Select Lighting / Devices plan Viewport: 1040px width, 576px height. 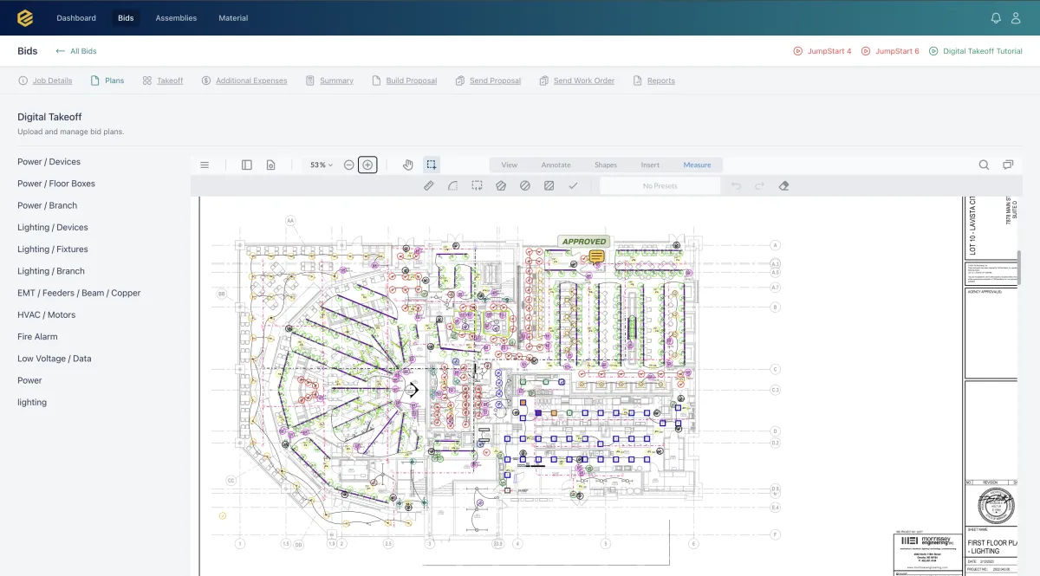53,227
